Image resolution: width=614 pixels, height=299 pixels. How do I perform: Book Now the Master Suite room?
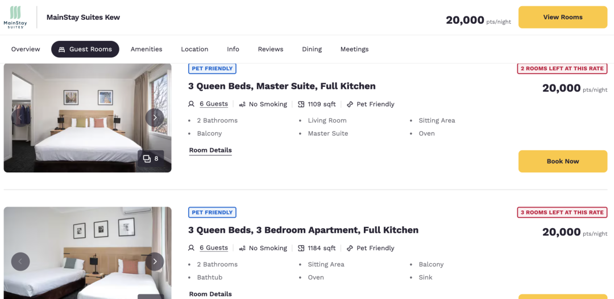tap(563, 162)
